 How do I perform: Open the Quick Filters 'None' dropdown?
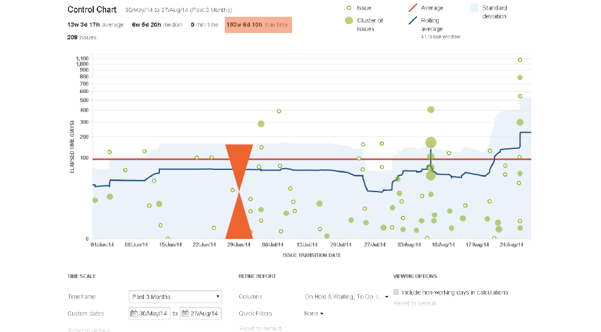click(314, 313)
